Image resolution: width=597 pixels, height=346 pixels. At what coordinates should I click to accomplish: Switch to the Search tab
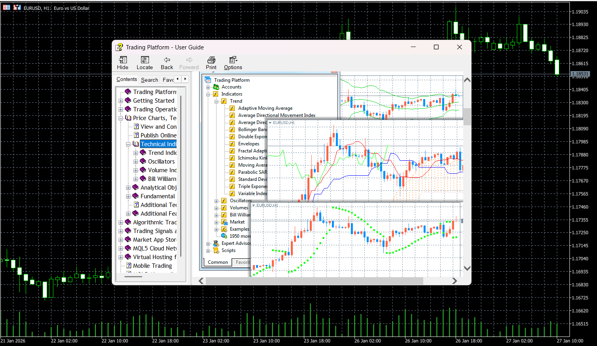tap(149, 80)
